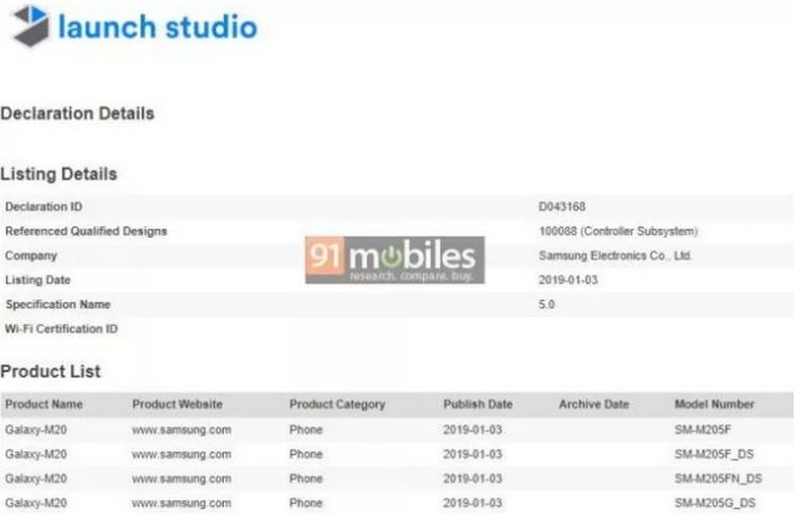Select the Product List heading
This screenshot has height=515, width=796.
click(51, 371)
